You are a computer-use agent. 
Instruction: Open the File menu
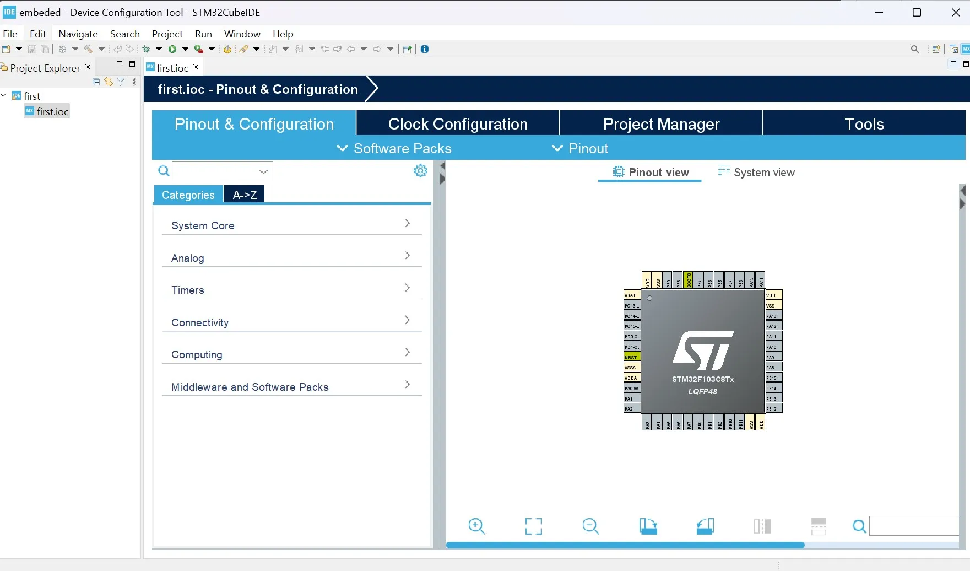(10, 34)
